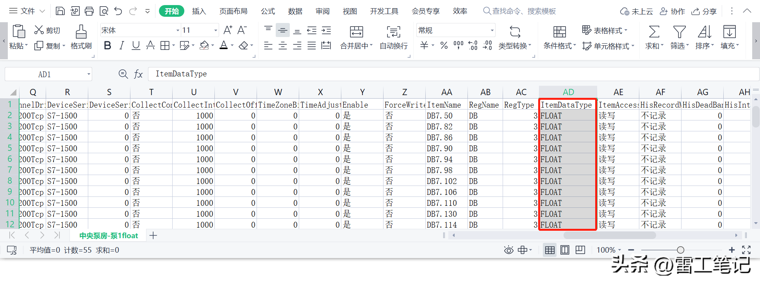The height and width of the screenshot is (283, 760).
Task: Switch to the Formulas (公式) tab
Action: tap(268, 11)
